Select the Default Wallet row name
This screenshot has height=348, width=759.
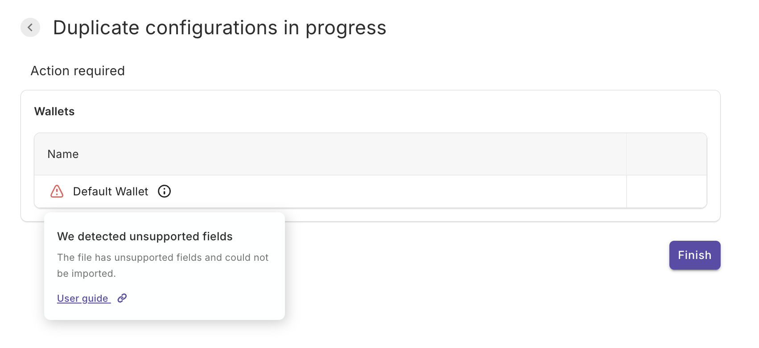point(111,192)
